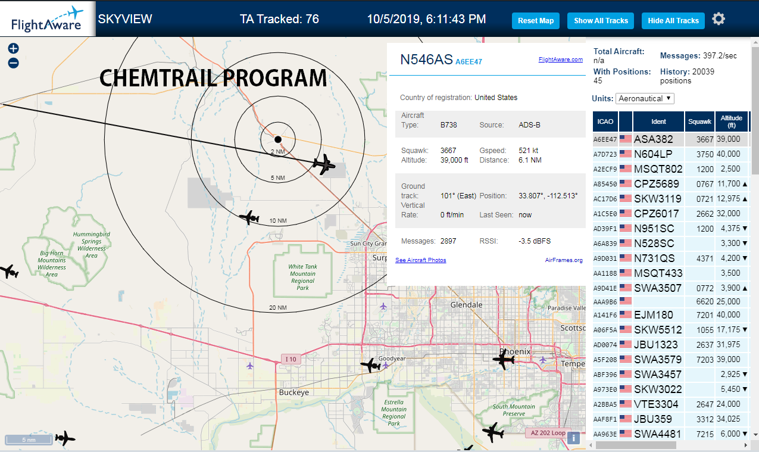Select the VTE3304 aircraft row
The image size is (759, 452).
(670, 404)
